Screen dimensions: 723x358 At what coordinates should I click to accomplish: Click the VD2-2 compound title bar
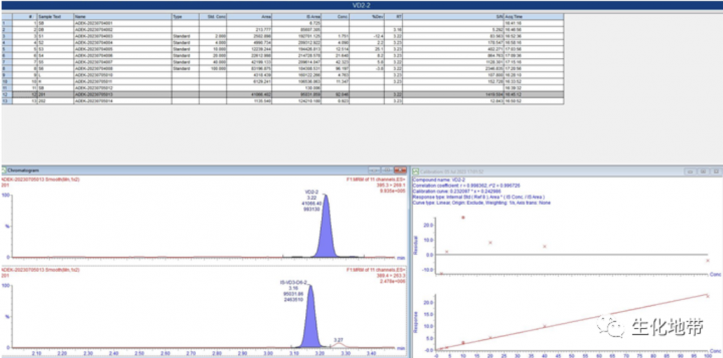tap(361, 5)
